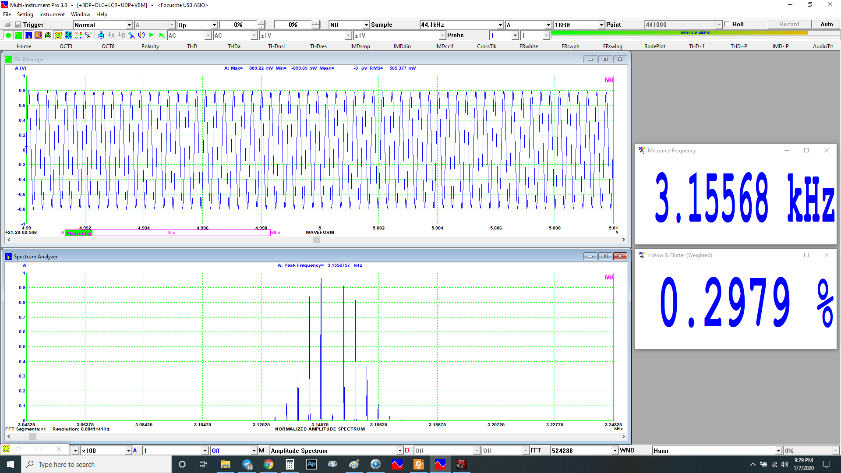
Task: Select the BodePlot hot panel tab
Action: (655, 46)
